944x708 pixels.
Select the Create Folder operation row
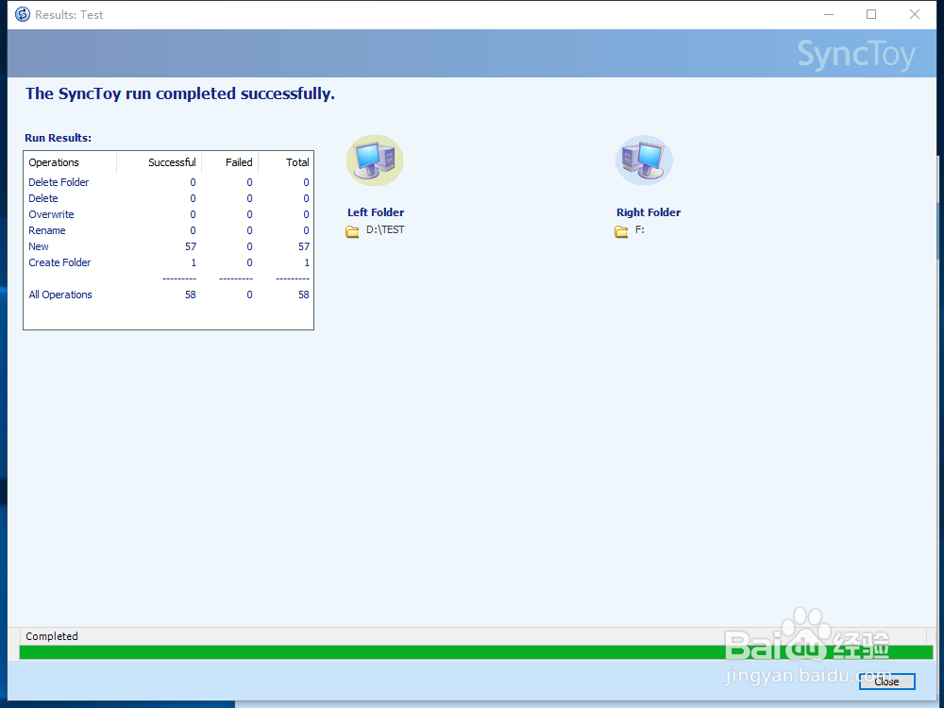coord(169,262)
